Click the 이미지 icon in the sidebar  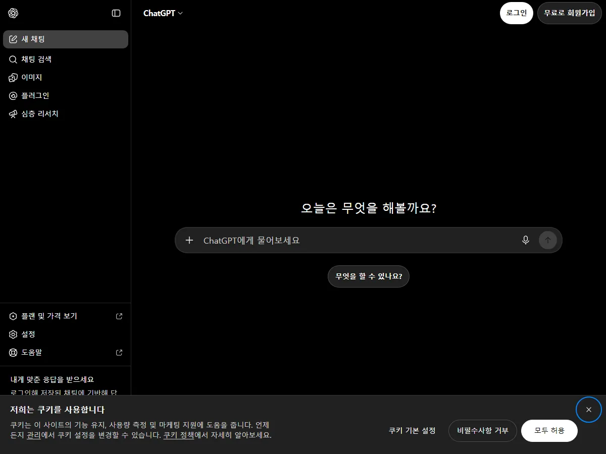(x=13, y=78)
